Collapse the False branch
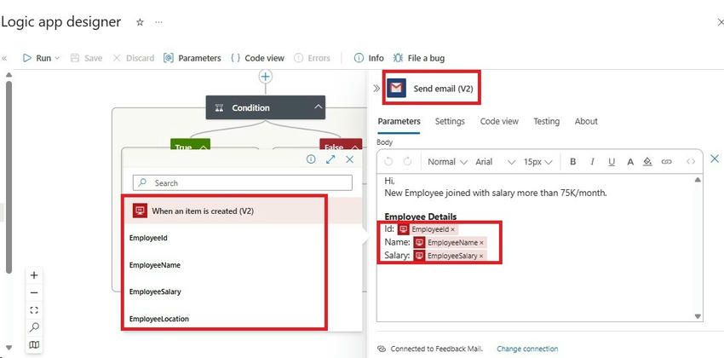Image resolution: width=724 pixels, height=358 pixels. [354, 147]
